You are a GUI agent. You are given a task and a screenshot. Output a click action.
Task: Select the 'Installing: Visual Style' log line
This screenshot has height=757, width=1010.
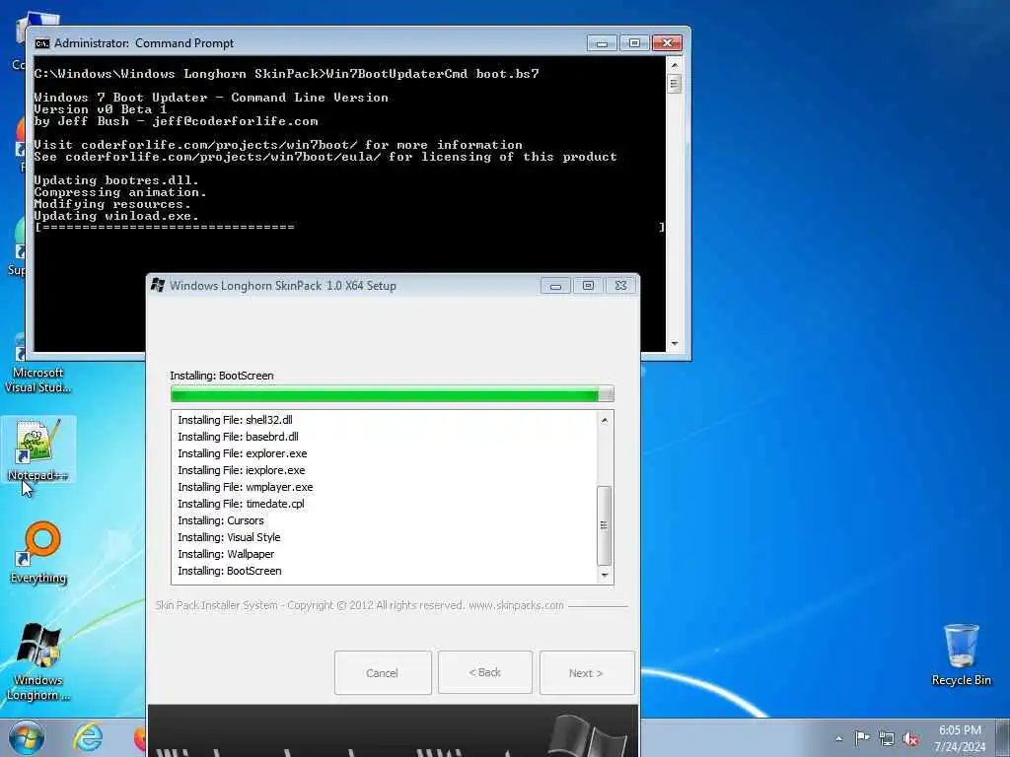pos(229,537)
